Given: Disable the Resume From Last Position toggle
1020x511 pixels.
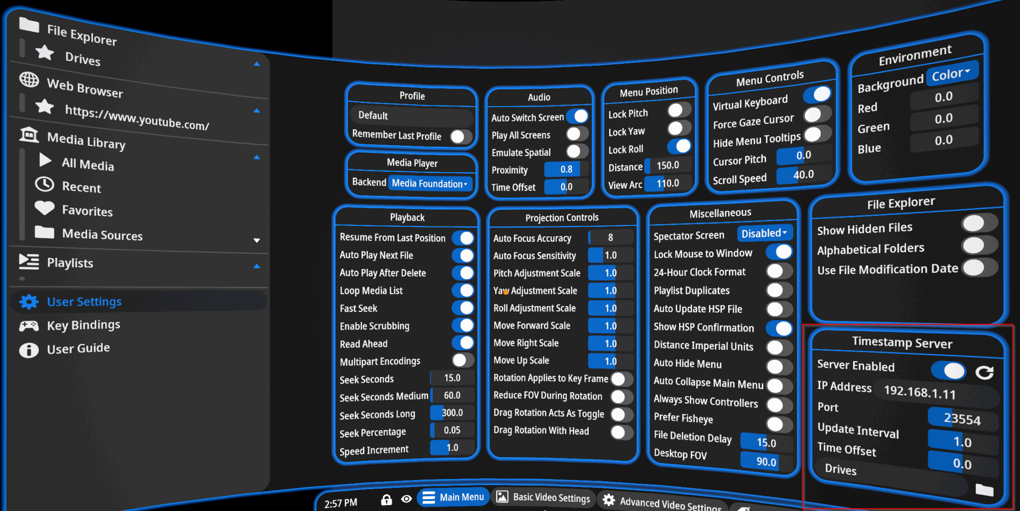Looking at the screenshot, I should coord(464,238).
